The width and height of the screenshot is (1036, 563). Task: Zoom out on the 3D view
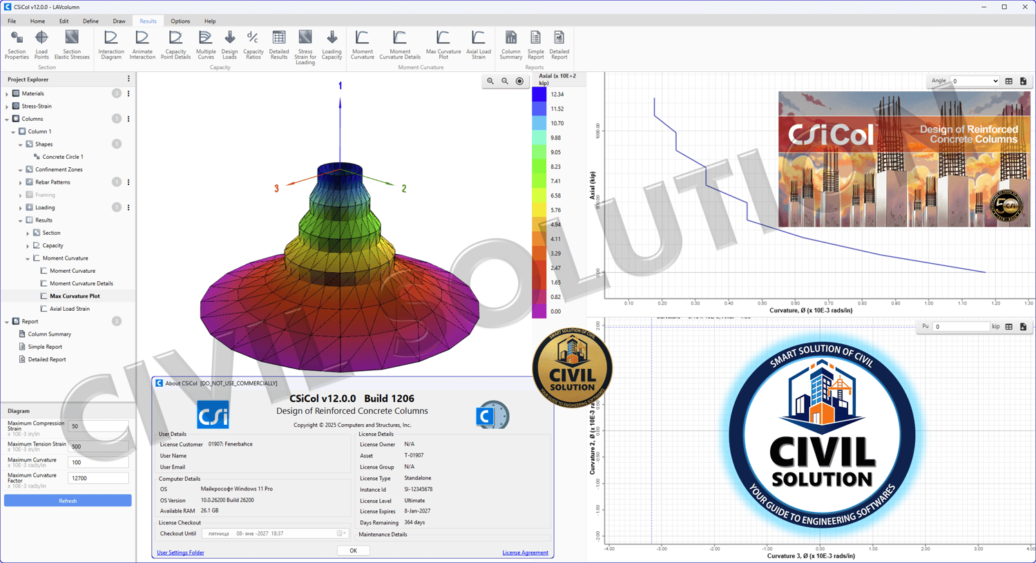click(505, 82)
